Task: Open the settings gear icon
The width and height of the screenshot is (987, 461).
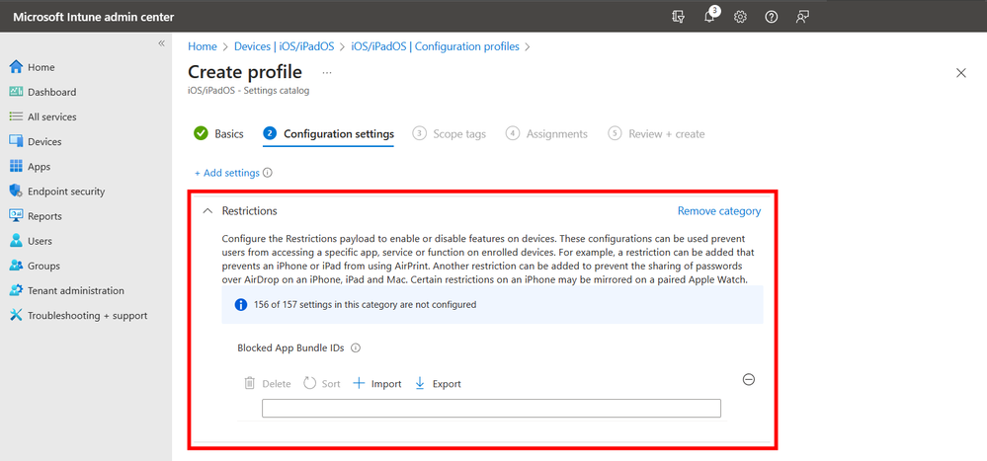Action: [x=740, y=17]
